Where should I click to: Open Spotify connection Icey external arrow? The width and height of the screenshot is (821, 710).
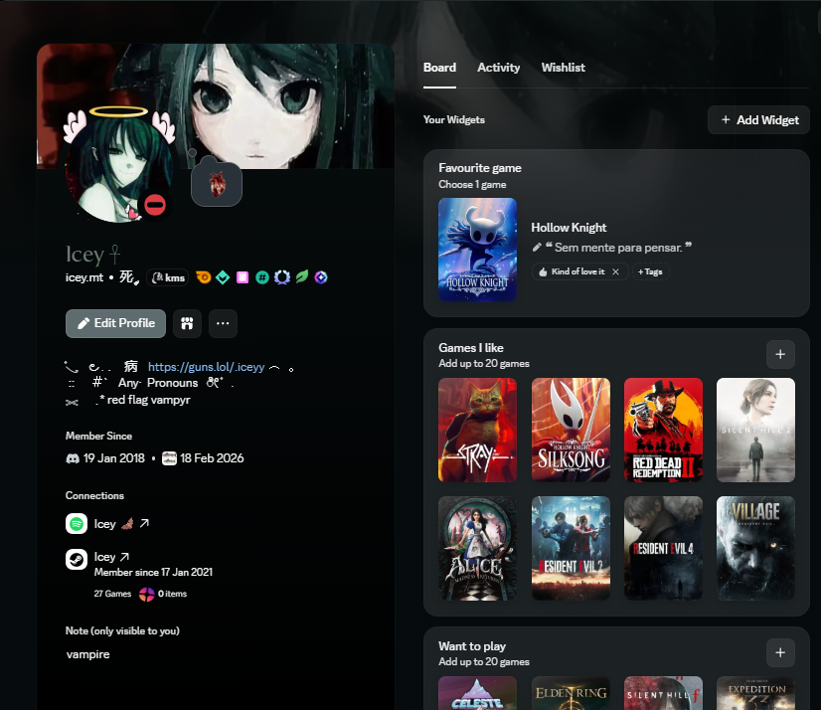tap(144, 523)
